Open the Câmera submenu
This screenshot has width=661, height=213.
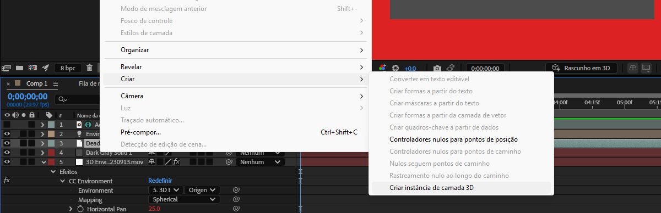tap(236, 96)
